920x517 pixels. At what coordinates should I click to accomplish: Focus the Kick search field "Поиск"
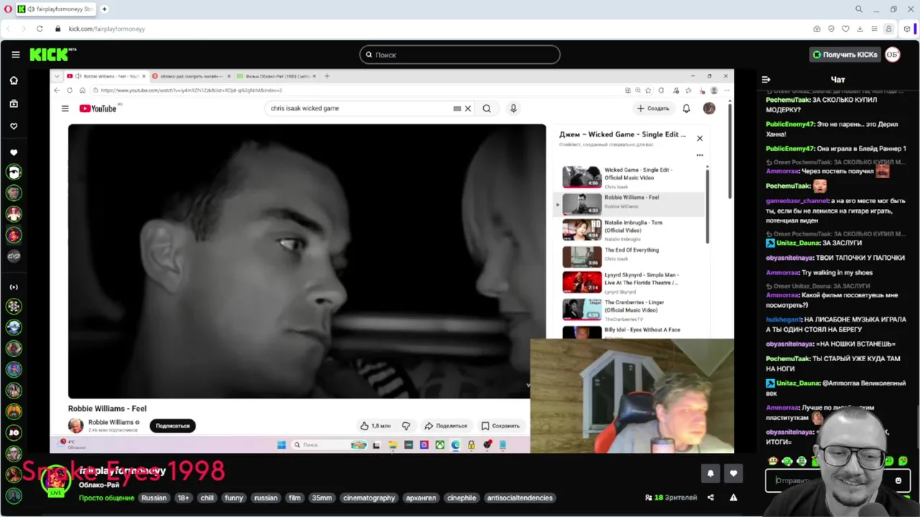point(460,55)
